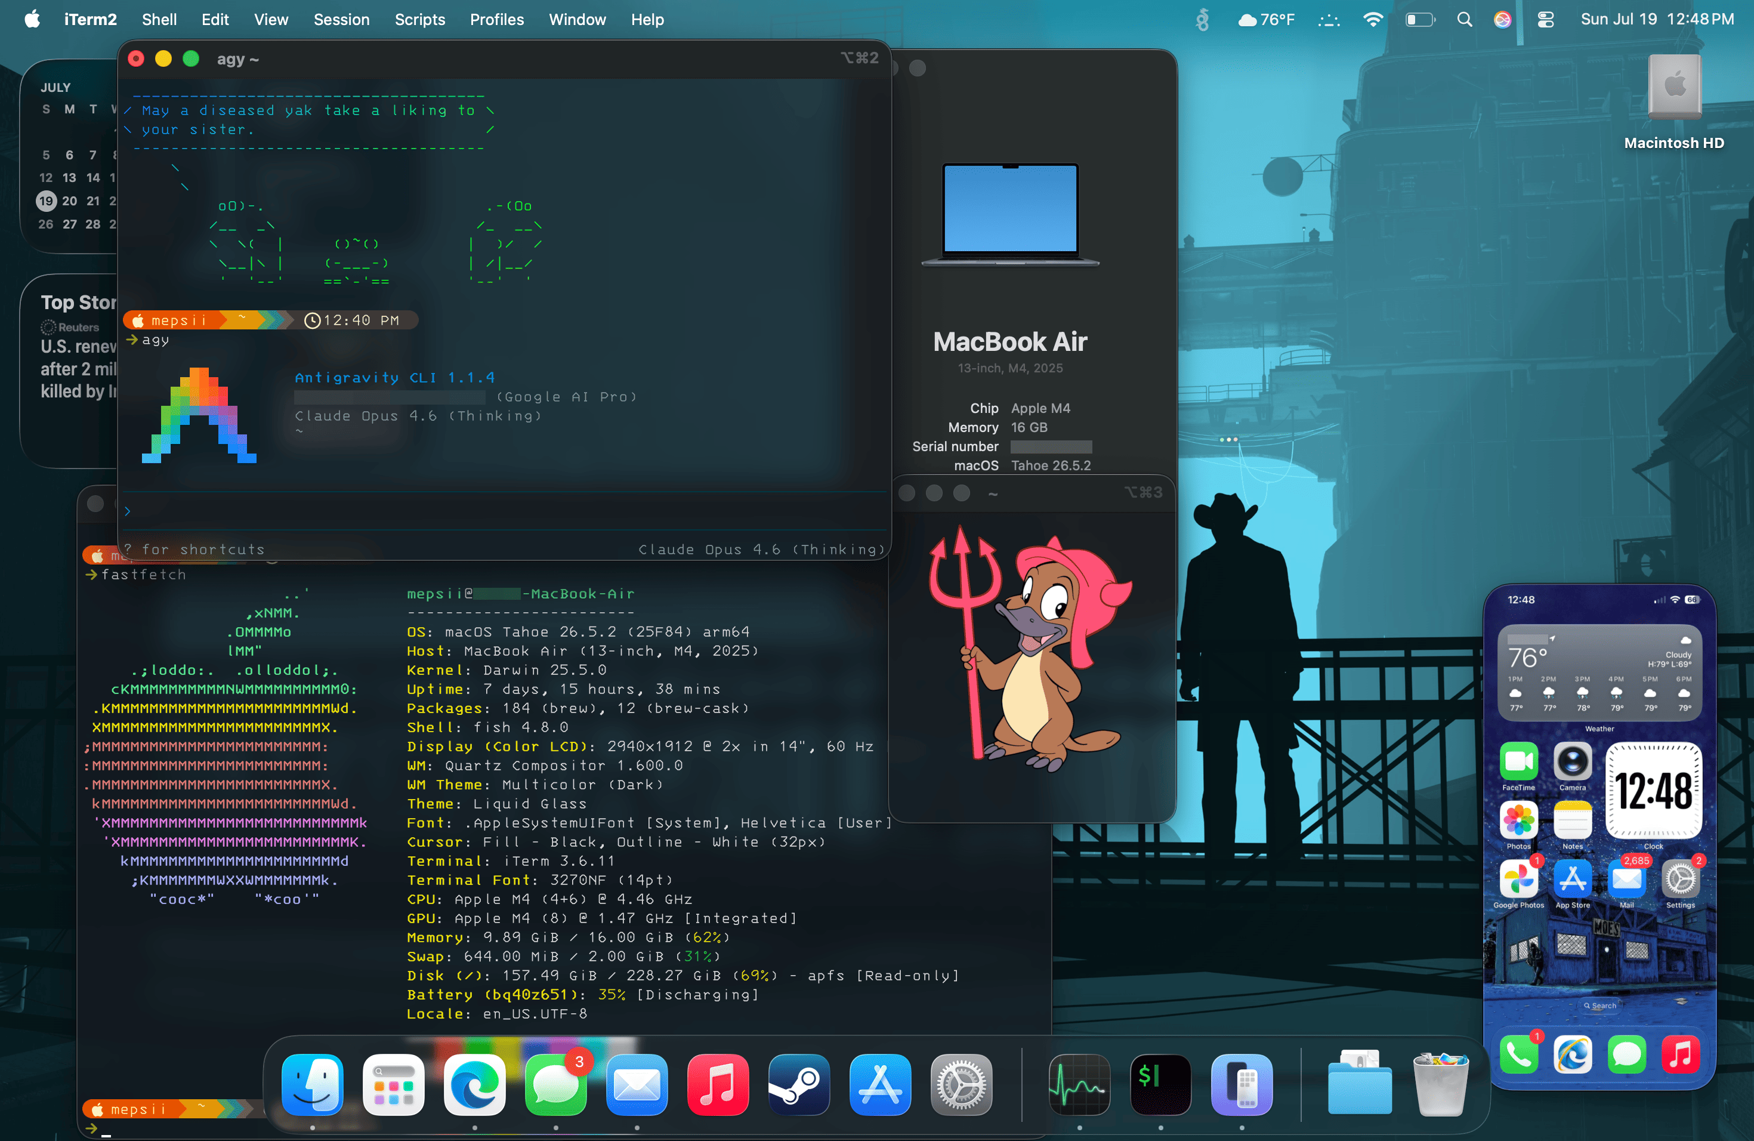Show battery status in the menu bar
This screenshot has height=1141, width=1754.
[1420, 20]
